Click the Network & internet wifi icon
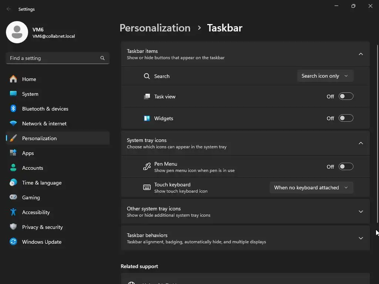Screen dimensions: 379x284 13,124
